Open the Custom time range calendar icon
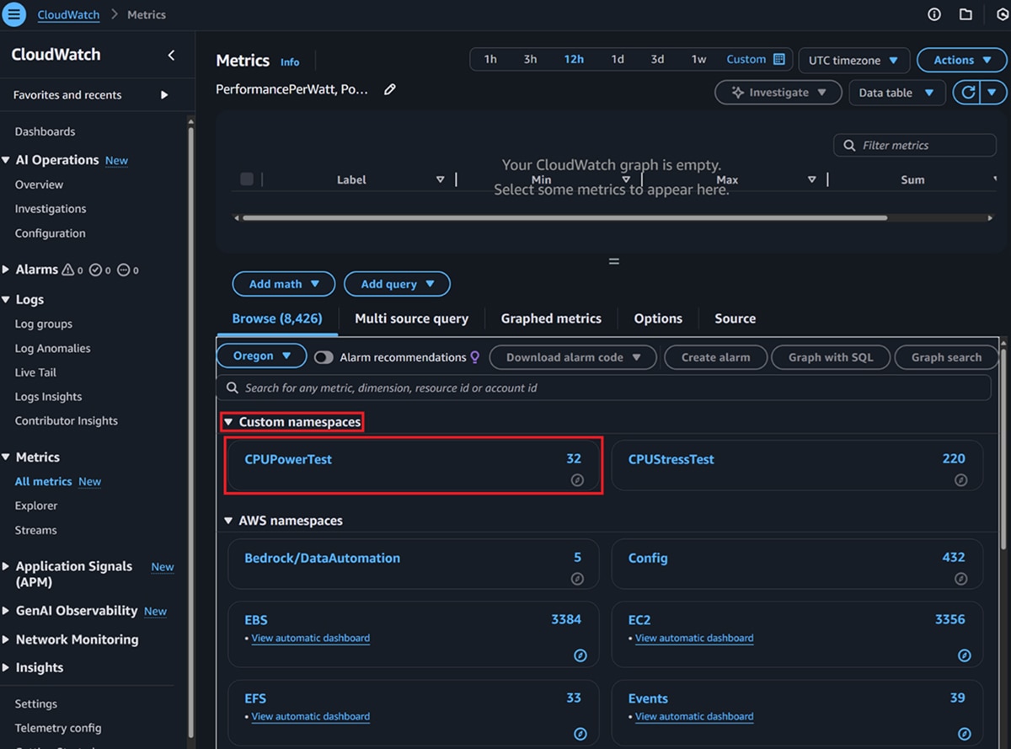The image size is (1011, 749). pyautogui.click(x=779, y=59)
